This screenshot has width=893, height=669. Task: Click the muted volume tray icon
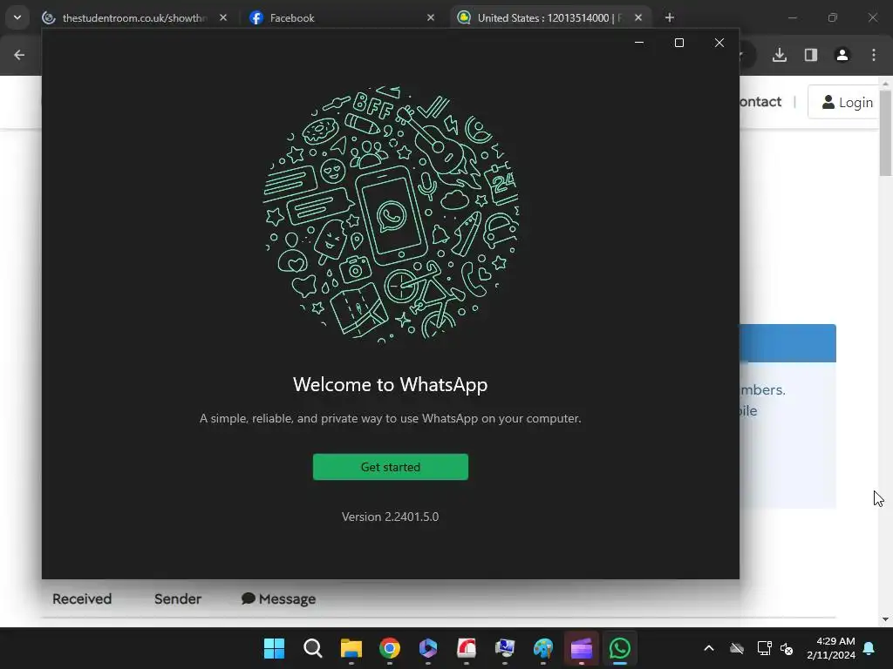click(787, 648)
